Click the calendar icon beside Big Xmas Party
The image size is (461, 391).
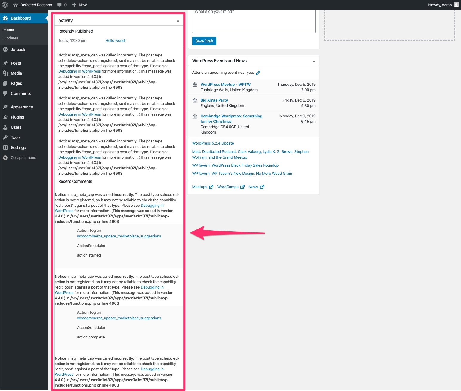[x=195, y=100]
